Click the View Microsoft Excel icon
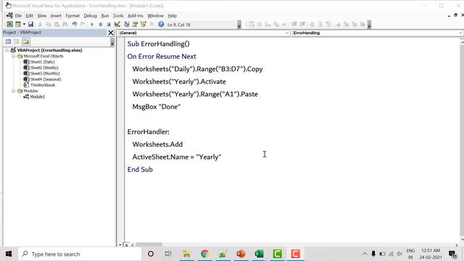The image size is (464, 261). [x=9, y=24]
